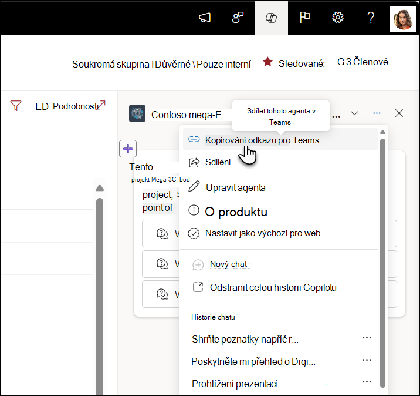The height and width of the screenshot is (396, 420).
Task: Click the checkmark badge icon beside Nastavit jako výchozí
Action: point(194,233)
